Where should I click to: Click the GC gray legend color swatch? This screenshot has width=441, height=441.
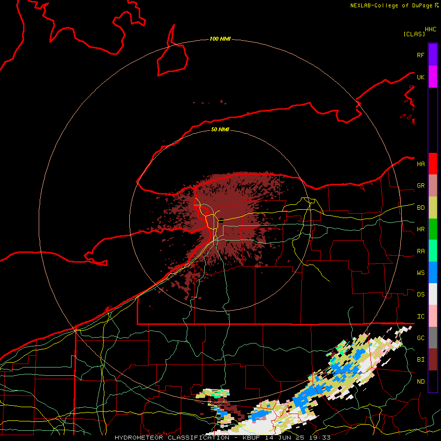[x=433, y=338]
